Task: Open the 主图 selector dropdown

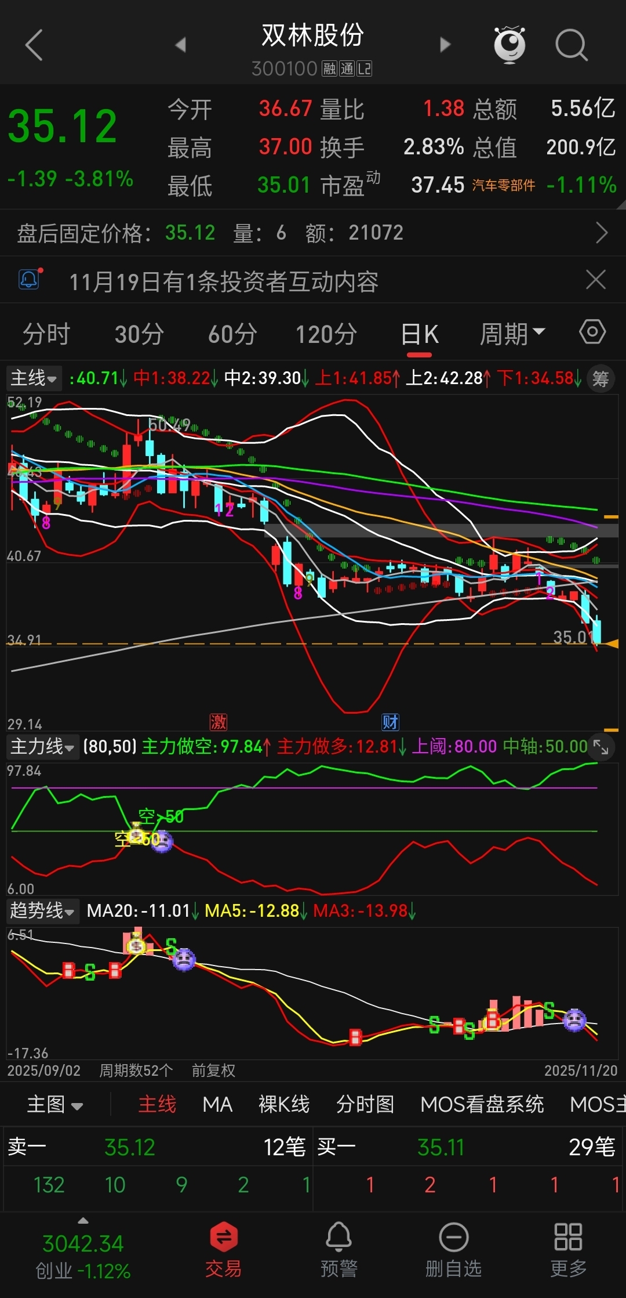Action: 55,1104
